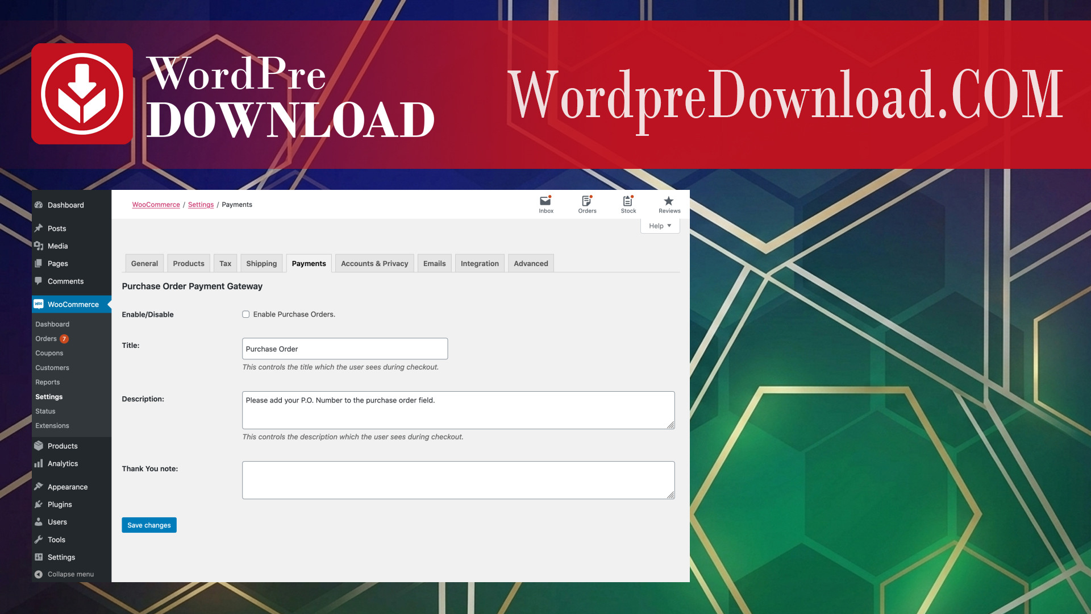The image size is (1091, 614).
Task: Open the Orders submenu item
Action: [x=46, y=339]
